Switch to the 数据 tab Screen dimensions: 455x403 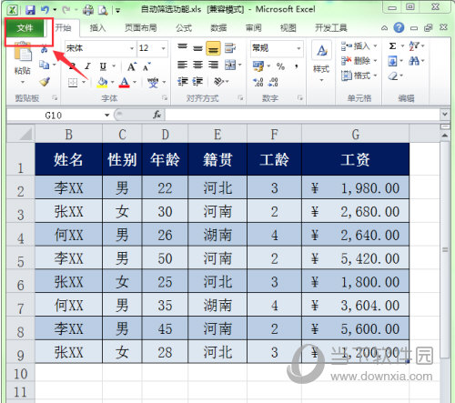click(218, 28)
